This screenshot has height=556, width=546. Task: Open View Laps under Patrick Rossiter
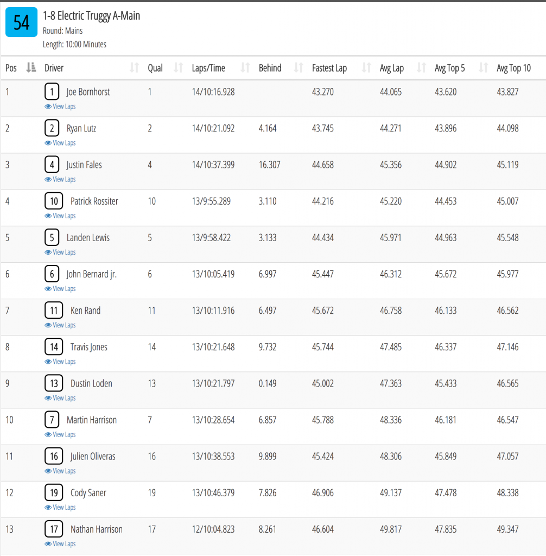point(60,216)
